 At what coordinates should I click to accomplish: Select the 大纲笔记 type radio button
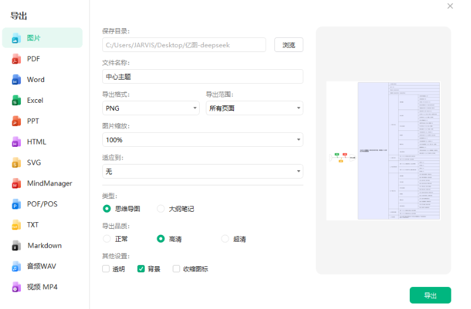[161, 209]
